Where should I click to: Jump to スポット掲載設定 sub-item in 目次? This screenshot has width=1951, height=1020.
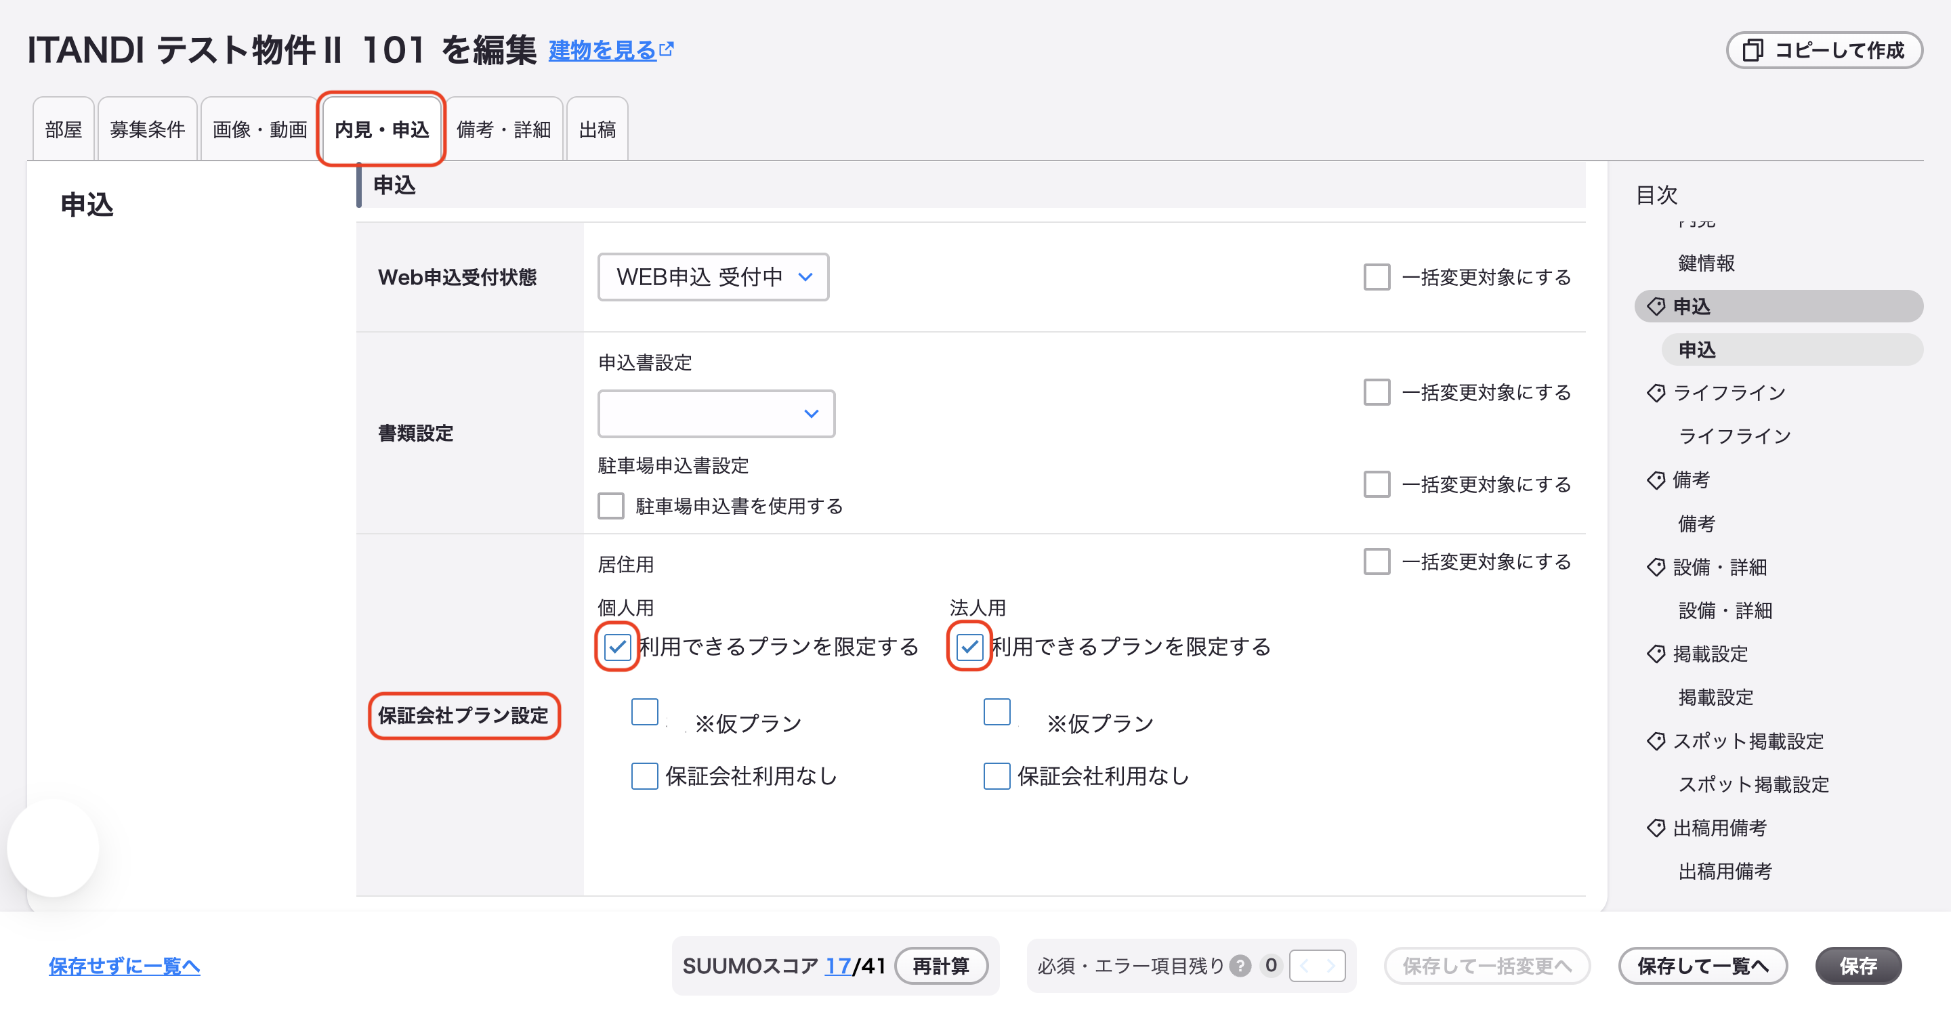[x=1753, y=784]
